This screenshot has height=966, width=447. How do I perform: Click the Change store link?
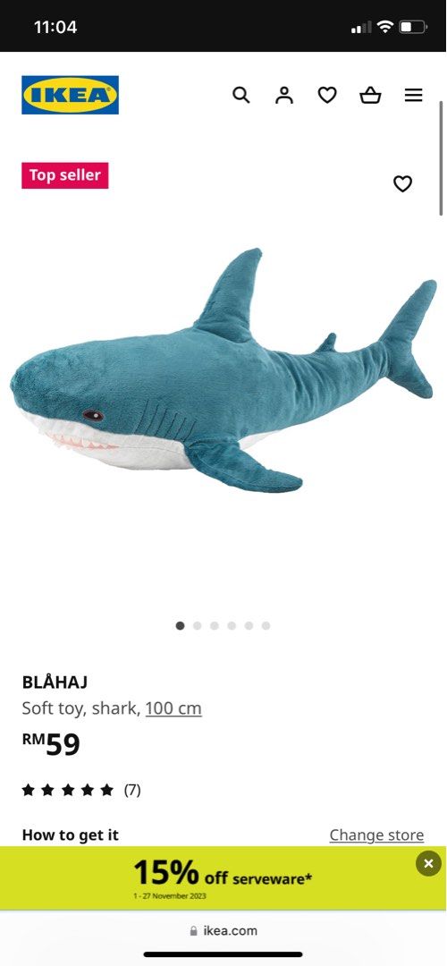(x=376, y=835)
